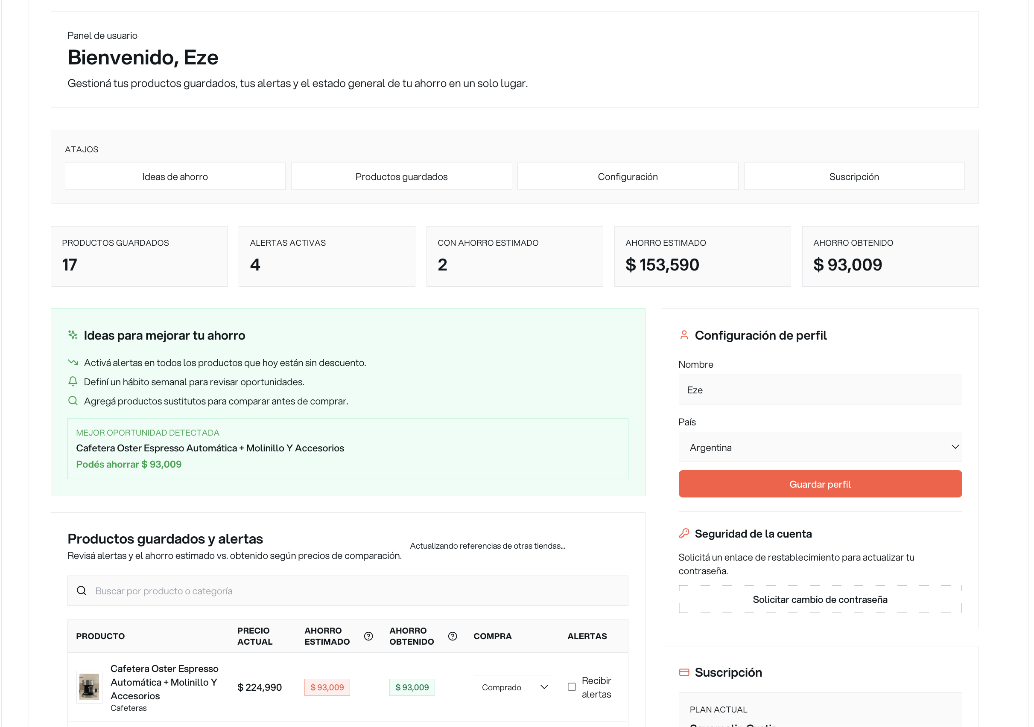The height and width of the screenshot is (727, 1034).
Task: Click the search icon in the product search bar
Action: [x=82, y=590]
